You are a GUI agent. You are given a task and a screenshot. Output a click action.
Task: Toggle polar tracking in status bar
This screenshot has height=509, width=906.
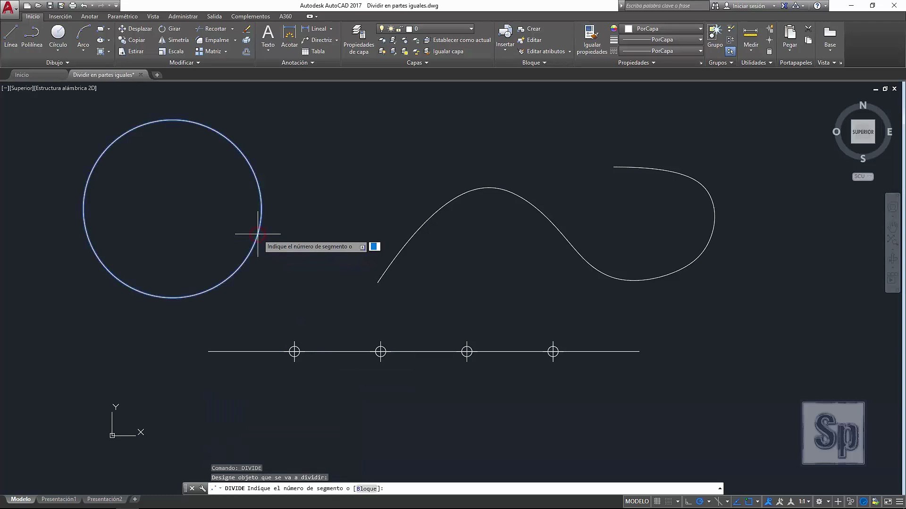coord(700,501)
